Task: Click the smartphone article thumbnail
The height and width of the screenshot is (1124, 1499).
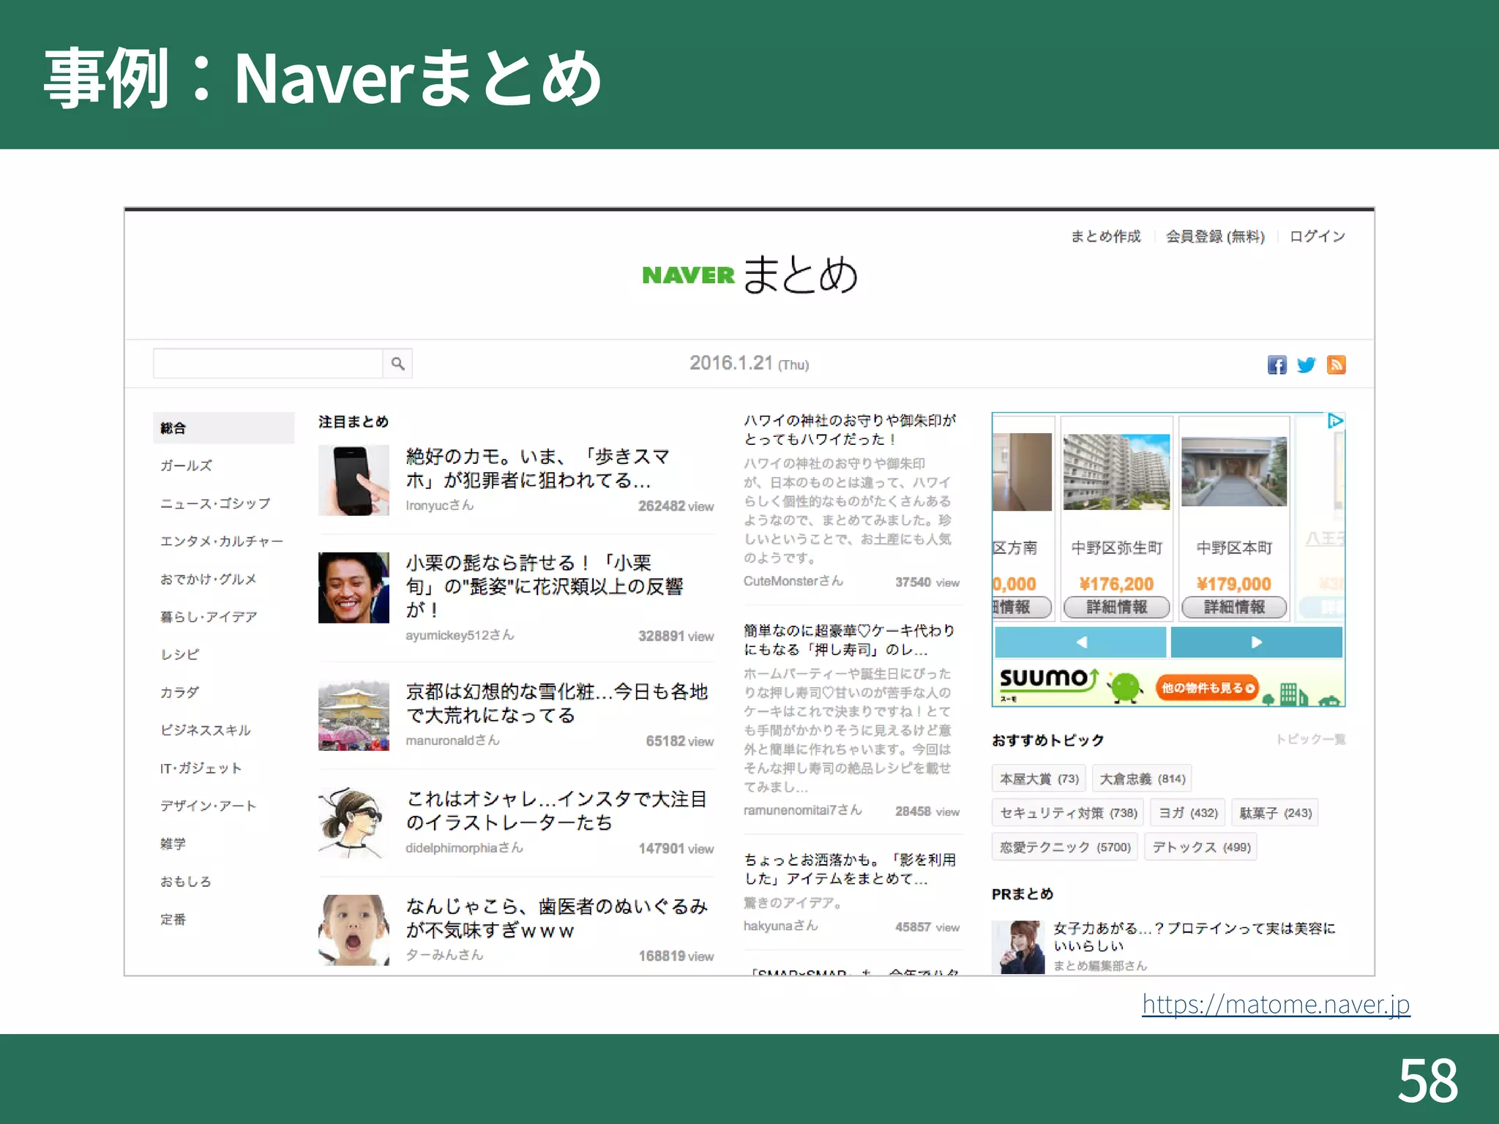Action: tap(354, 481)
